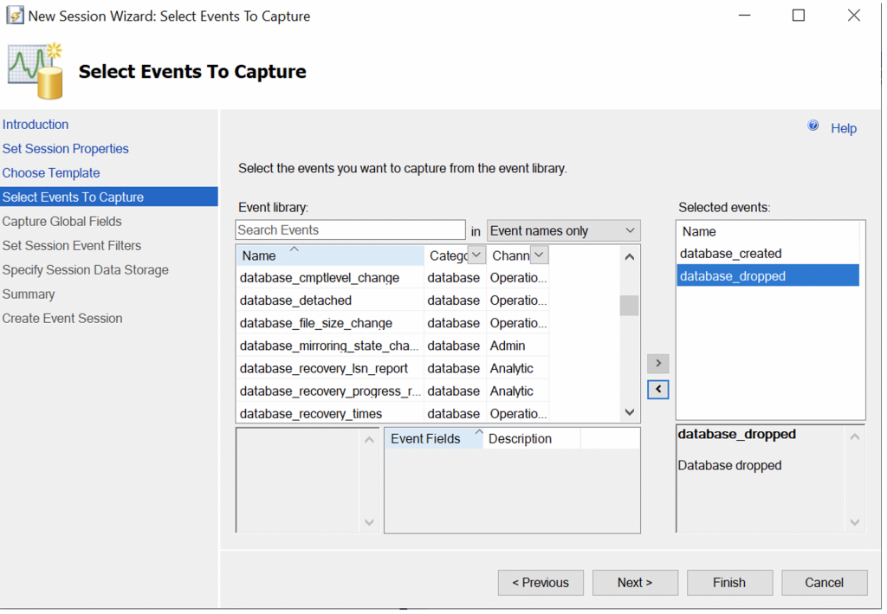887x614 pixels.
Task: Select database_created in Selected events
Action: click(731, 254)
